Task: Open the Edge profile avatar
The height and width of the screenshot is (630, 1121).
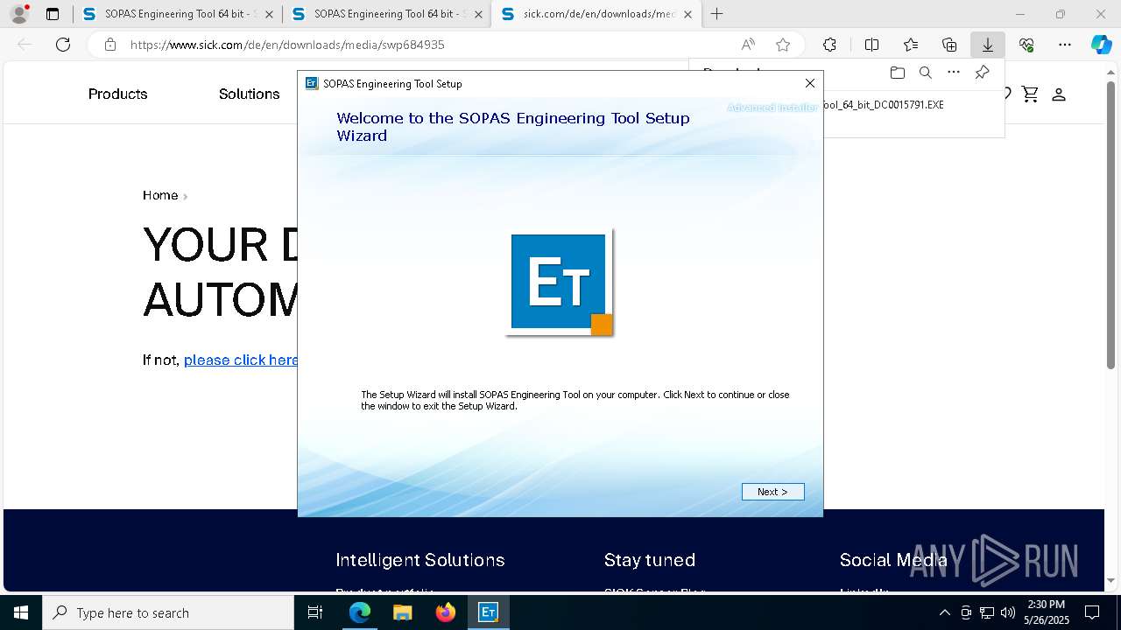Action: click(x=19, y=14)
